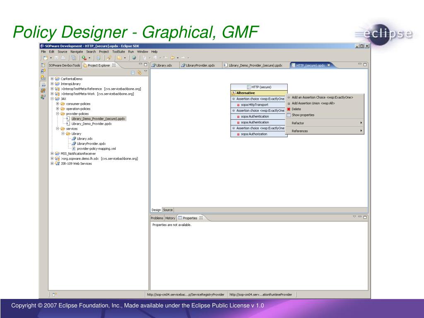Image resolution: width=424 pixels, height=318 pixels.
Task: Select LibraryProvider.spdx in Library folder
Action: [91, 144]
